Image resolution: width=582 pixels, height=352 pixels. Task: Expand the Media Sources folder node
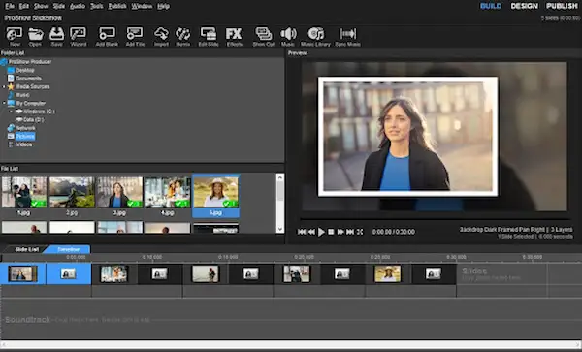click(4, 87)
